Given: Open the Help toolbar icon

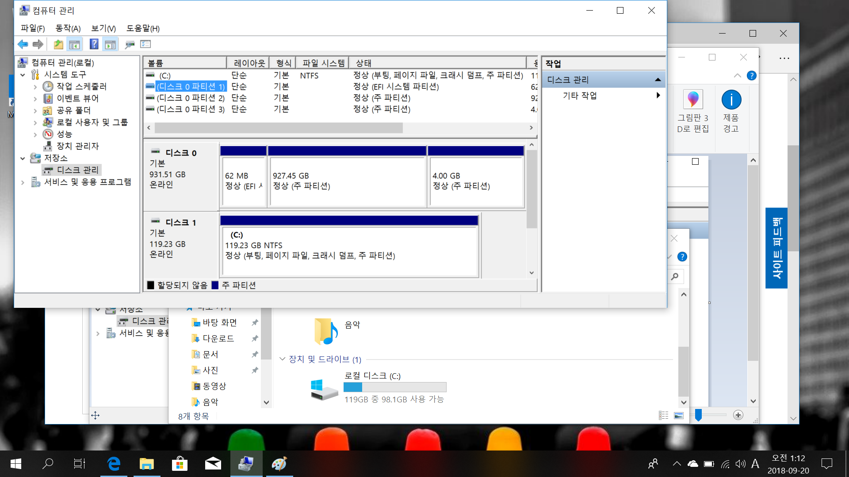Looking at the screenshot, I should coord(94,44).
